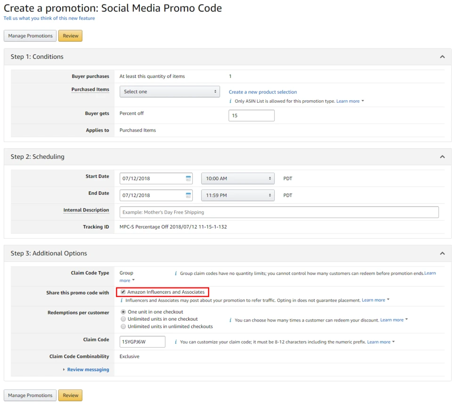Open the End Date calendar picker icon
The height and width of the screenshot is (406, 455).
(x=188, y=195)
